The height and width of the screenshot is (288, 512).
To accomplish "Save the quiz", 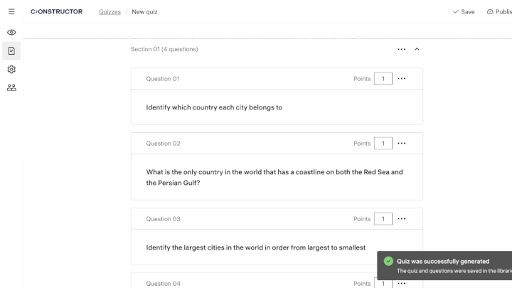I will pos(464,12).
